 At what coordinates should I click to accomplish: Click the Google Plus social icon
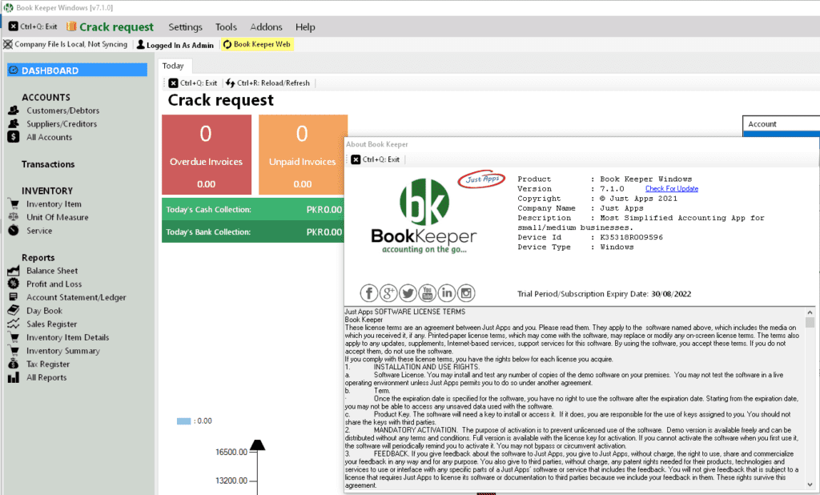pyautogui.click(x=388, y=293)
